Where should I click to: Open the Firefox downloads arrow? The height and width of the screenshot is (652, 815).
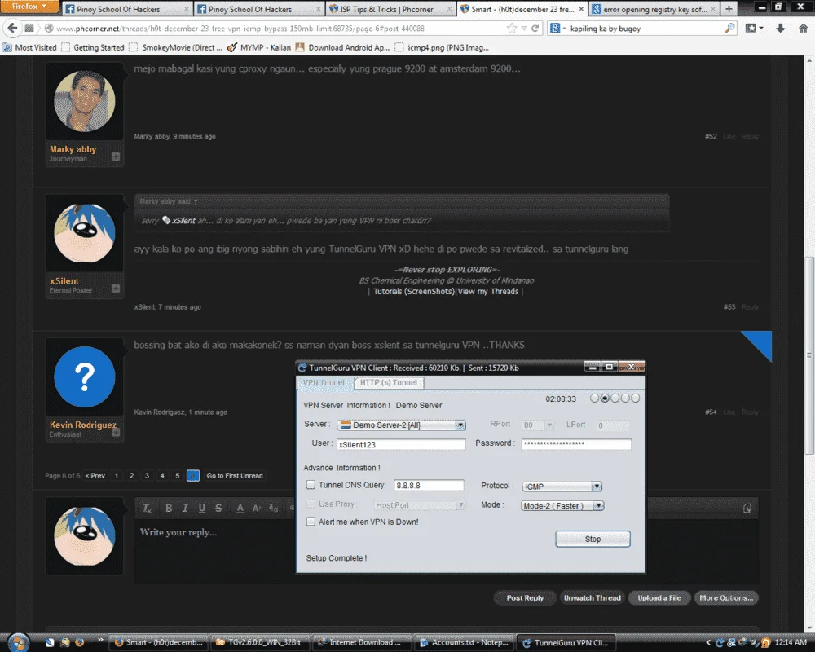pyautogui.click(x=780, y=28)
